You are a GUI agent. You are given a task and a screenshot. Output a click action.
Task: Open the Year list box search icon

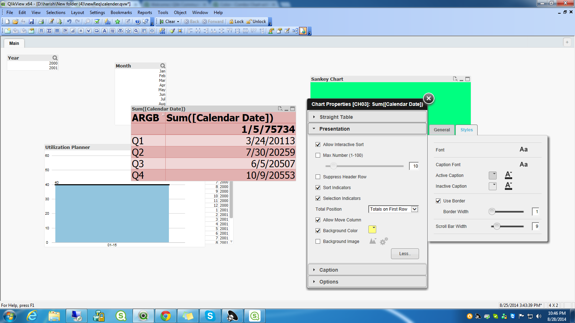55,58
